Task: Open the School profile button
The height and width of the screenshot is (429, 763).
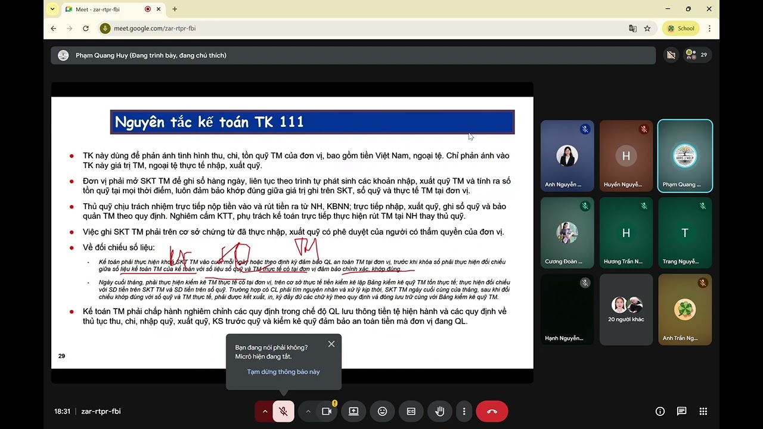Action: [x=681, y=28]
